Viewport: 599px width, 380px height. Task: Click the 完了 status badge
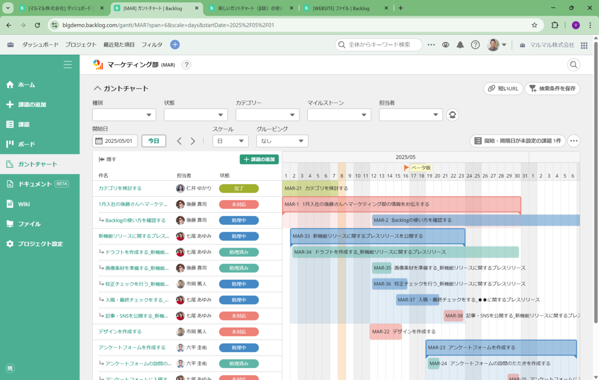point(239,189)
